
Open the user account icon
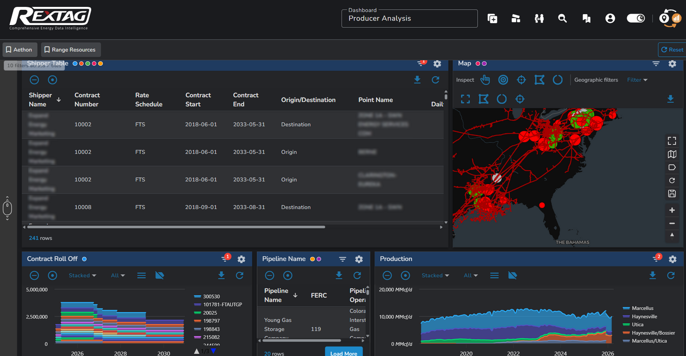pos(610,19)
